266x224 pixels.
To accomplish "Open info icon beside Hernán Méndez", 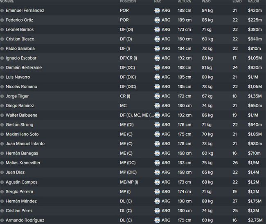I will tap(2, 201).
